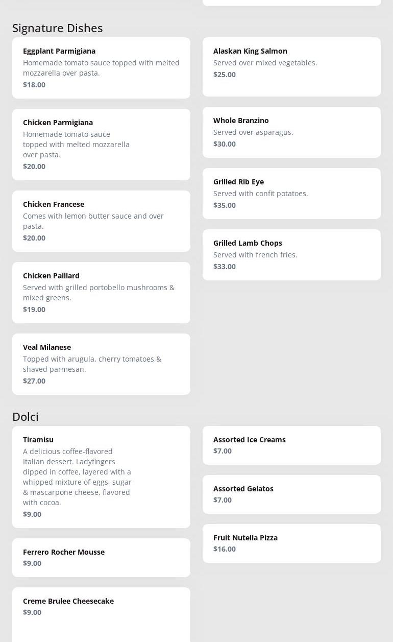Select the Grilled Rib Eye card
Screen dimensions: 393x642
click(x=291, y=193)
